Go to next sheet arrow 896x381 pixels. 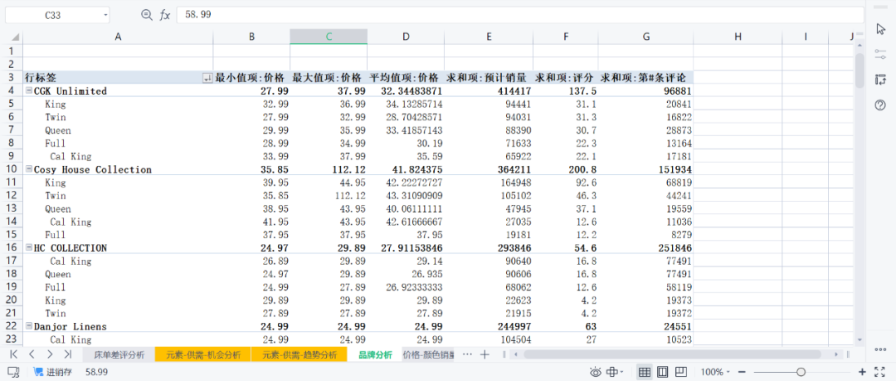coord(51,354)
